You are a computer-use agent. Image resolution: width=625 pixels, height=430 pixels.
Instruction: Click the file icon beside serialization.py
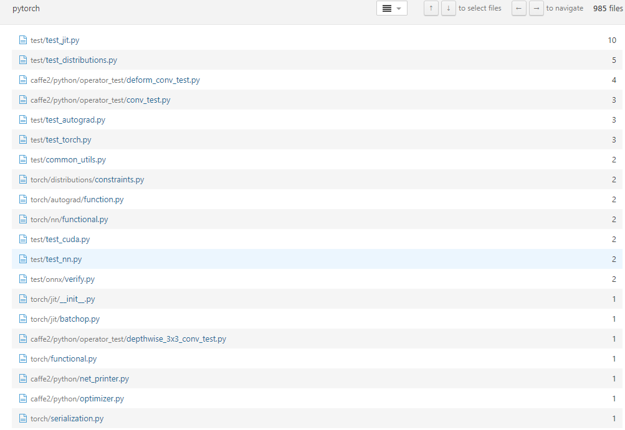23,418
